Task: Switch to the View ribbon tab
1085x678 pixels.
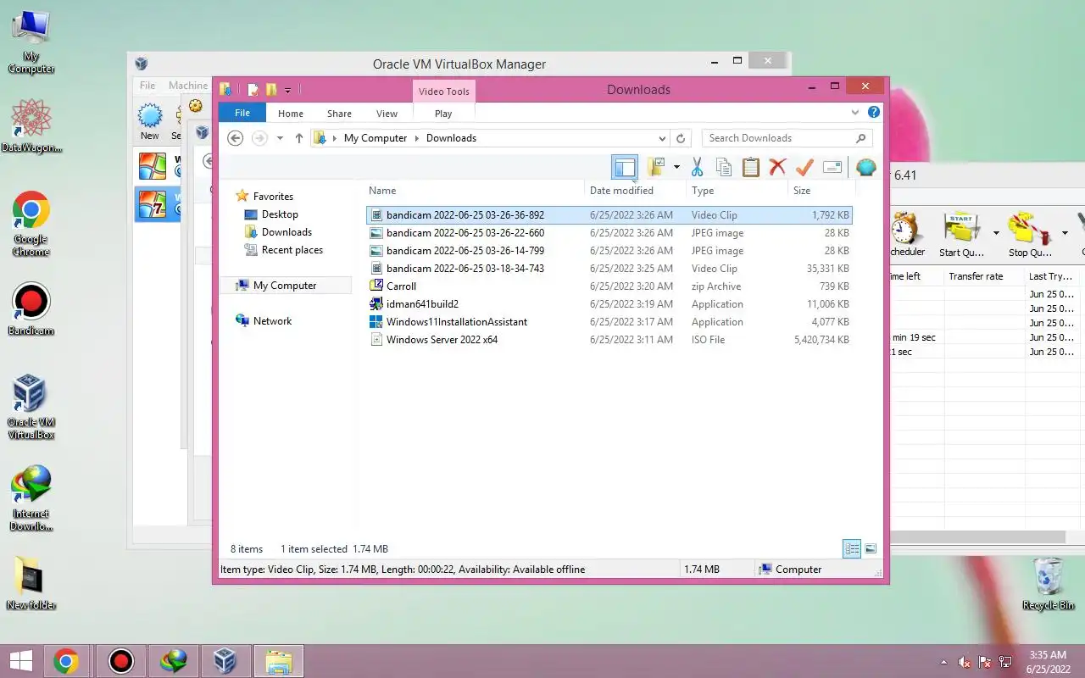Action: pyautogui.click(x=387, y=114)
